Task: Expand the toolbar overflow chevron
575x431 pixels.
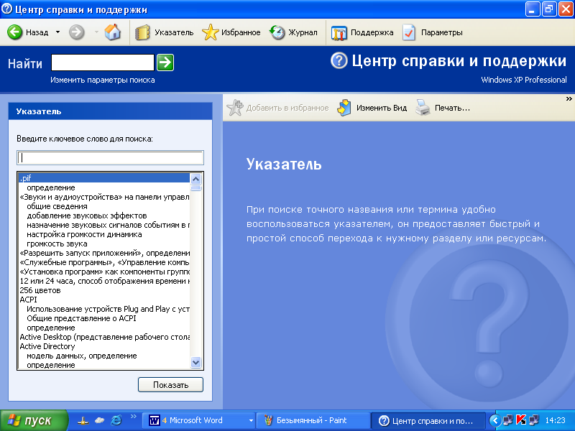Action: point(569,98)
